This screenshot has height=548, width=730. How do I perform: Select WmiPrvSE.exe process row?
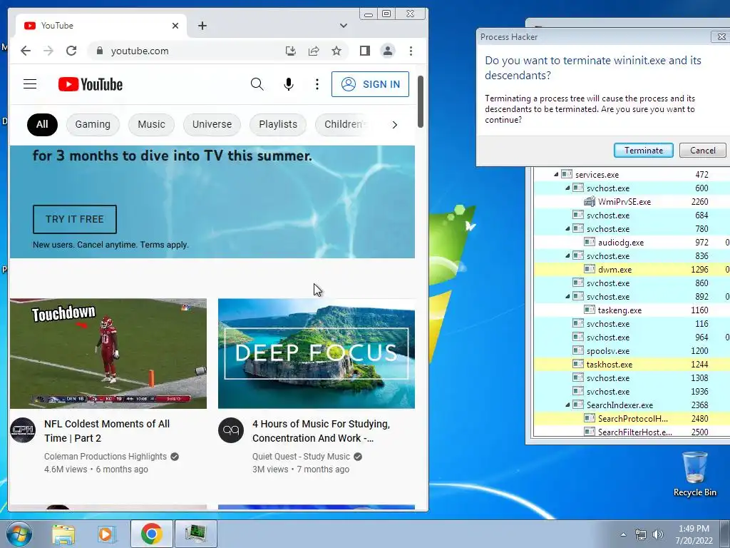632,201
